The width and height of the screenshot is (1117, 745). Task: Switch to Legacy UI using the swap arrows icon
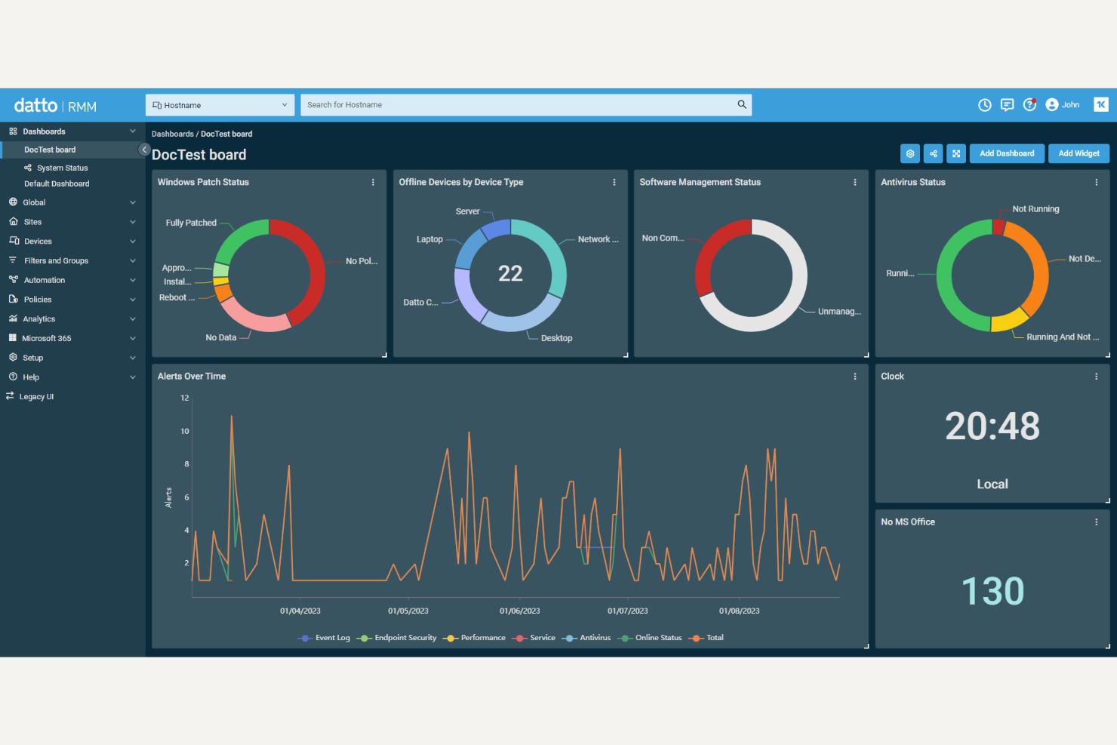tap(10, 396)
